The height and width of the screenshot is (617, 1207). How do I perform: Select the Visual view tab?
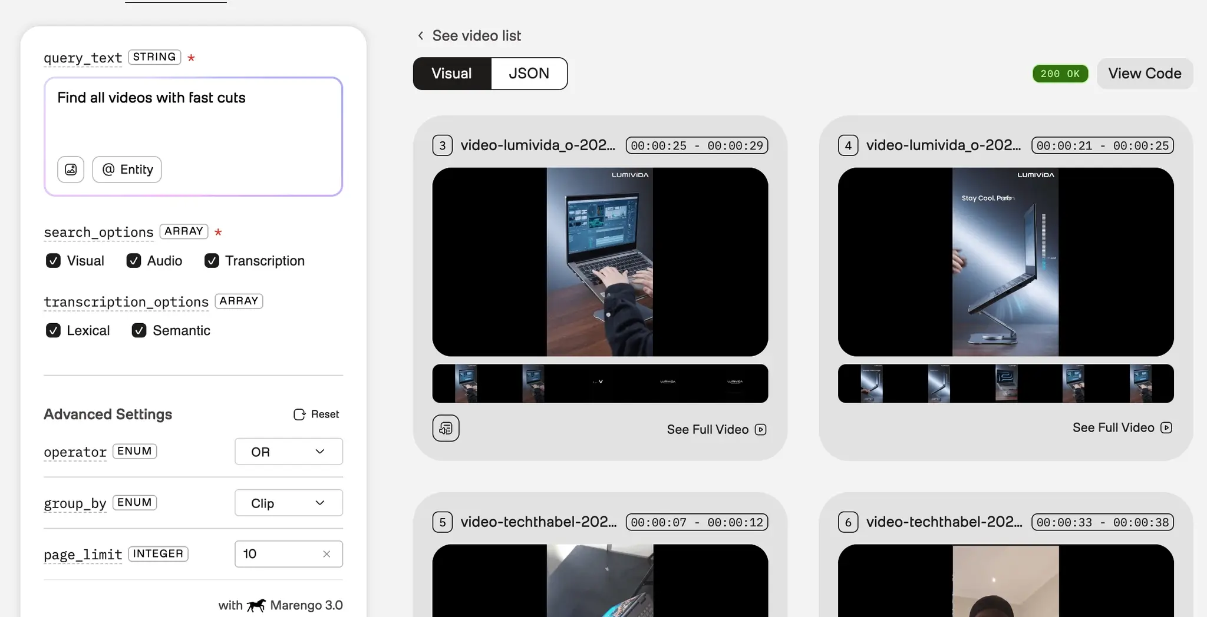[451, 73]
